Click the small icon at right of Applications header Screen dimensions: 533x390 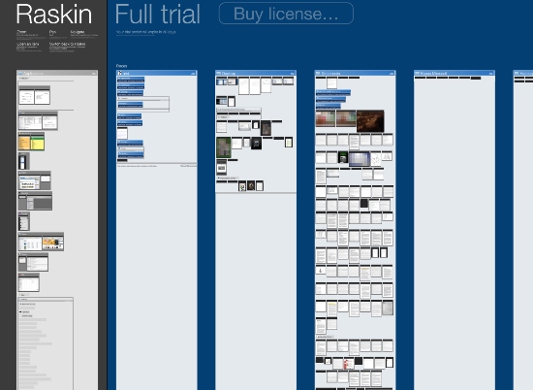tap(94, 73)
